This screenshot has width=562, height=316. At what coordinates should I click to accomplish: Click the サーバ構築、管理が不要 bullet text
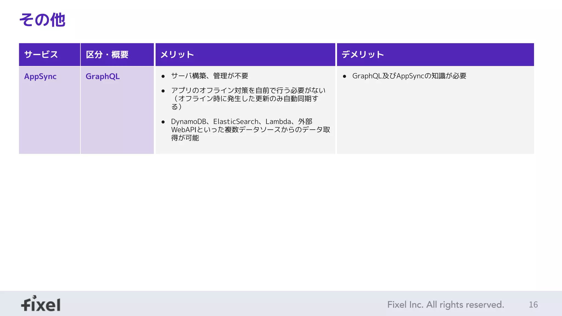[210, 76]
